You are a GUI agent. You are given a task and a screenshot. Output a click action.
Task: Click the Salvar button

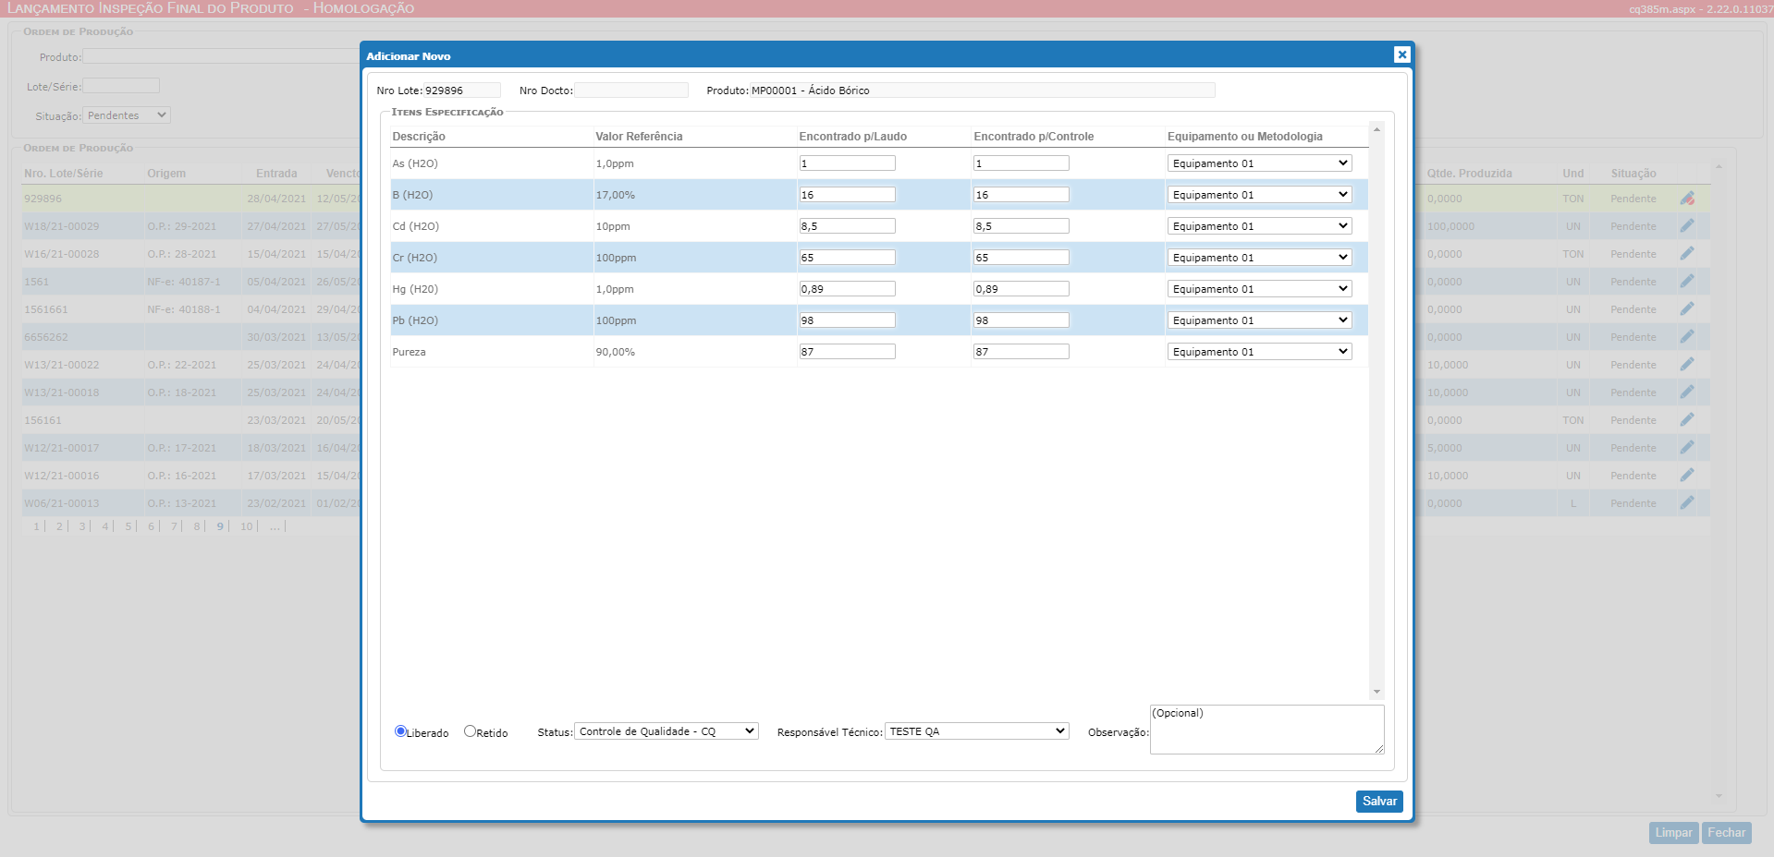click(1379, 802)
